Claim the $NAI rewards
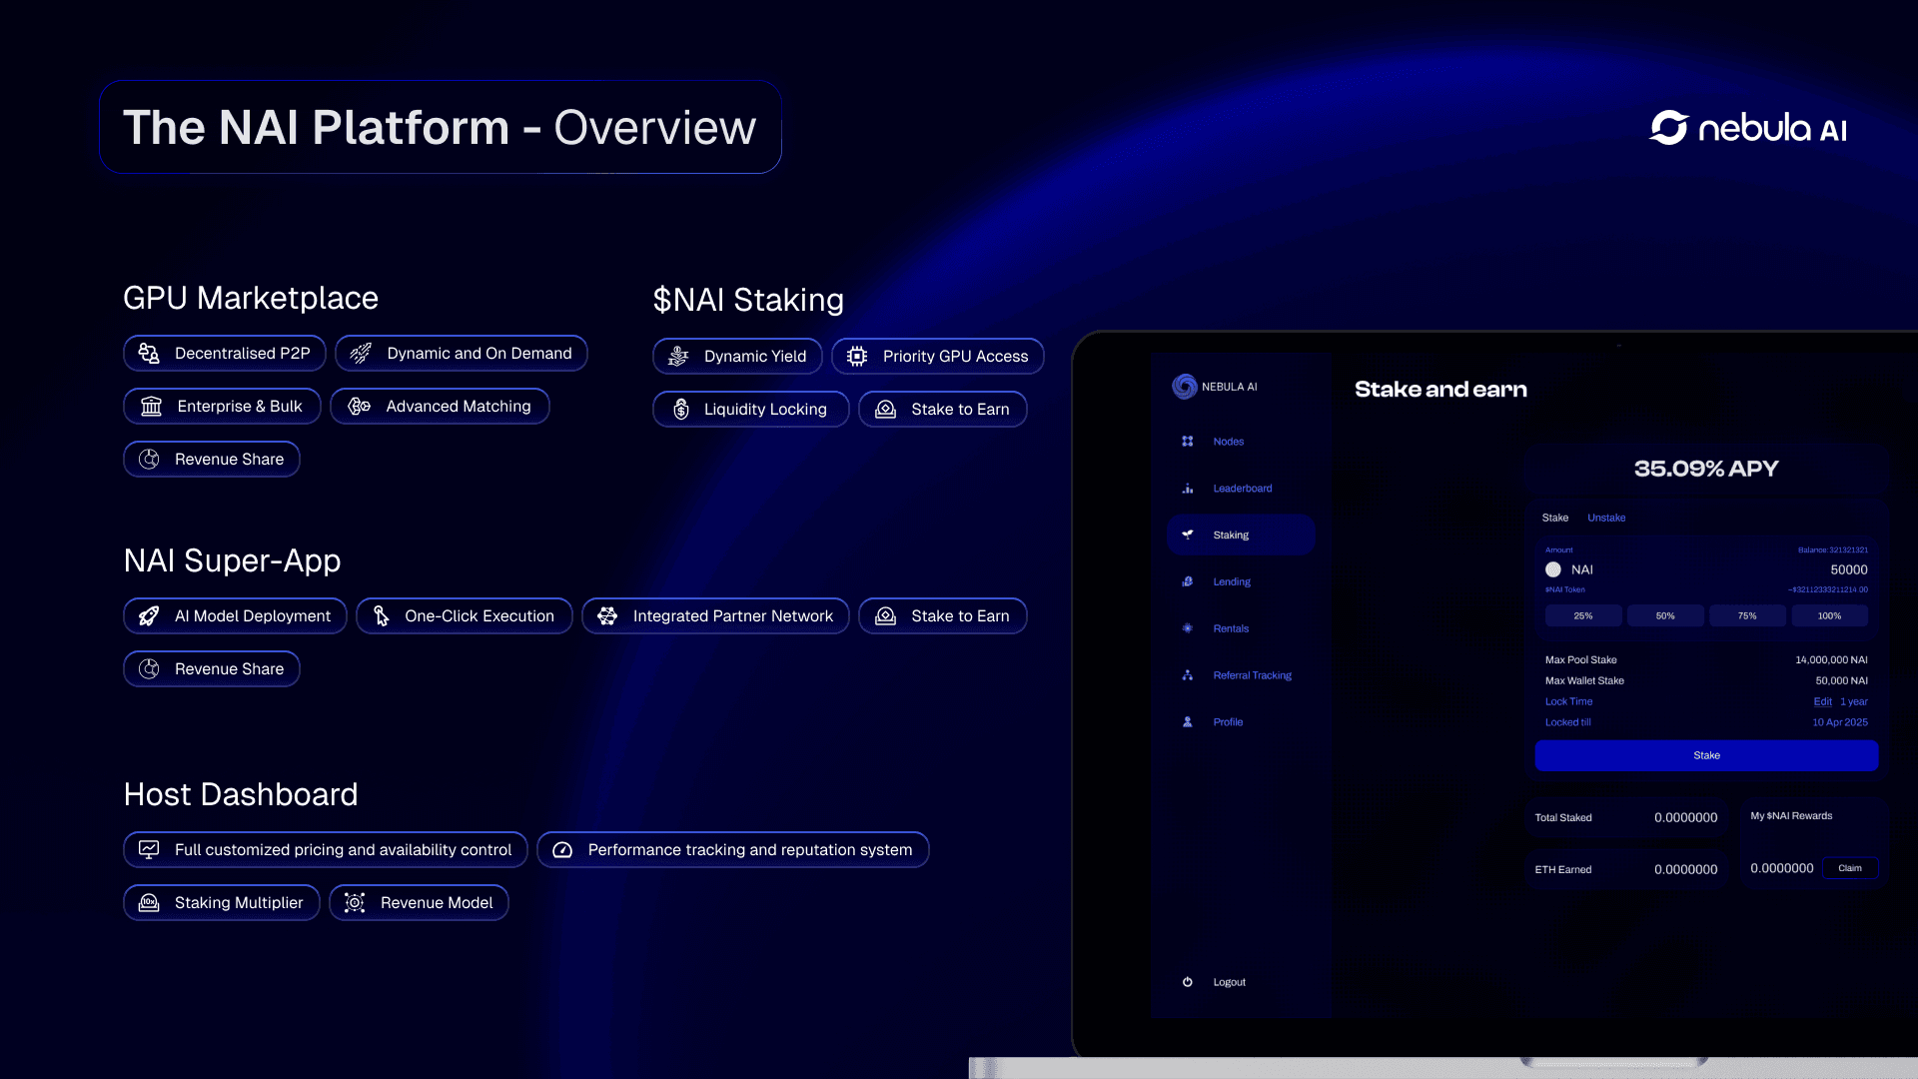Viewport: 1918px width, 1079px height. click(1850, 868)
